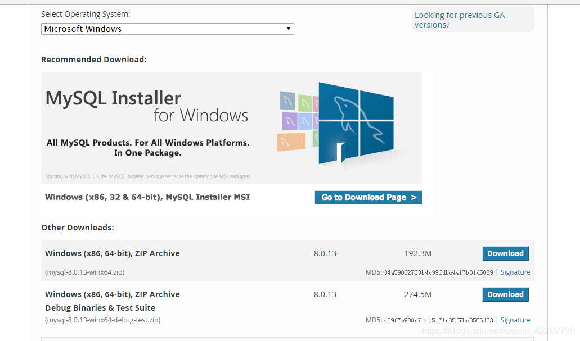Click the green dolphin tile at top

(305, 103)
